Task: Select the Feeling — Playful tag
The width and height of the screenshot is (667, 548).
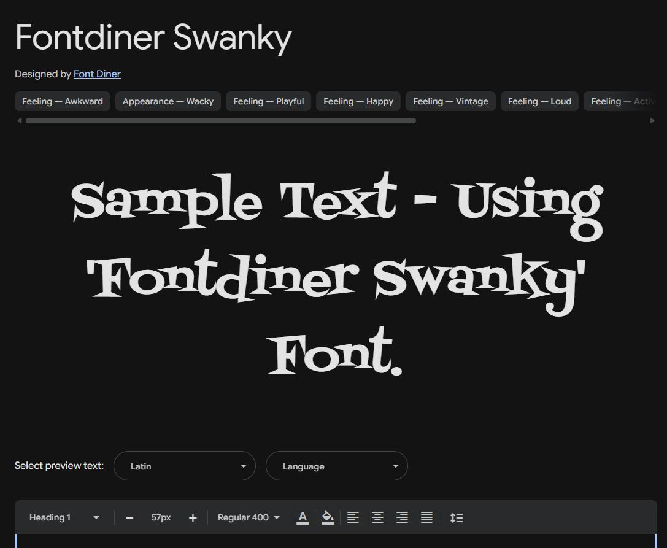Action: pyautogui.click(x=268, y=101)
